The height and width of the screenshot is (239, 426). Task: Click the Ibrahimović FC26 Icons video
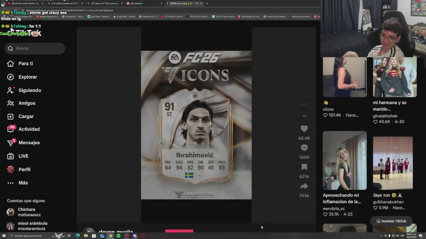196,125
